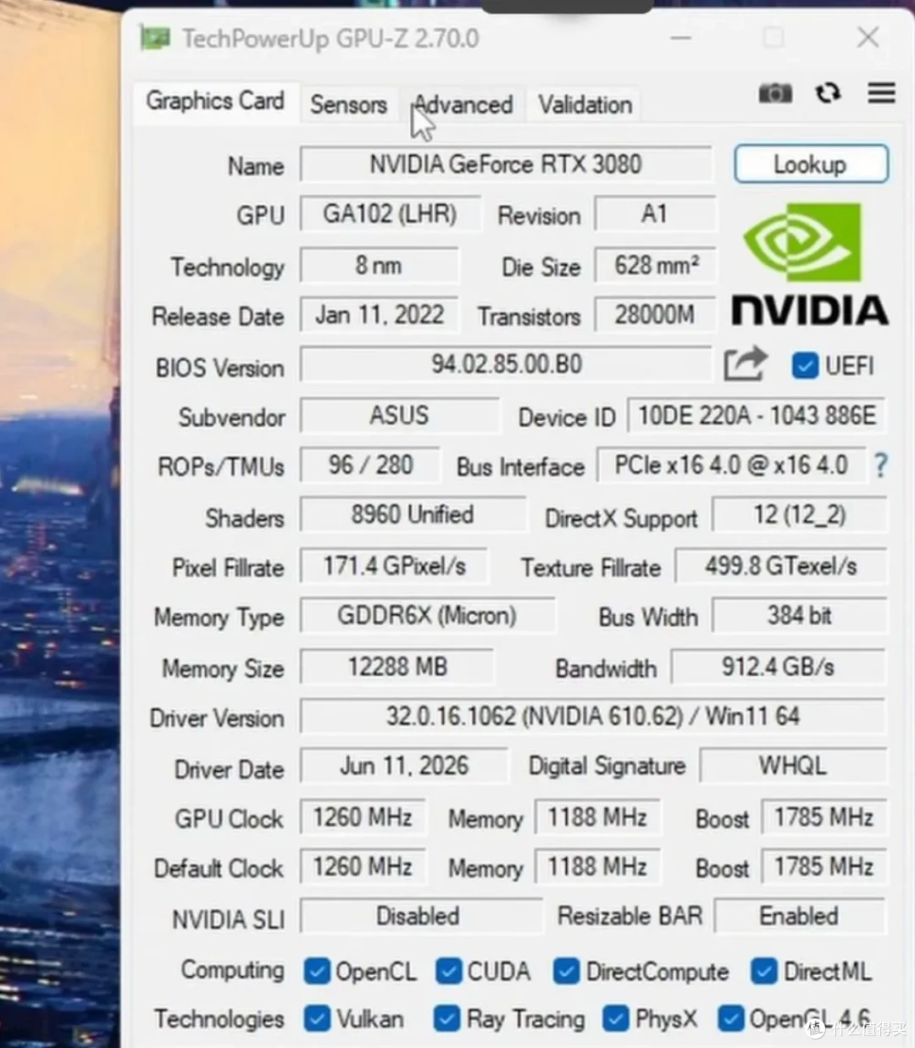This screenshot has width=915, height=1048.
Task: Click the Die Size value 628 mm²
Action: [655, 265]
